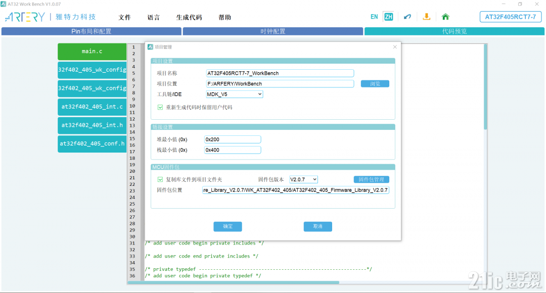The image size is (546, 293).
Task: Click the 固件包位置 path field
Action: click(x=296, y=190)
